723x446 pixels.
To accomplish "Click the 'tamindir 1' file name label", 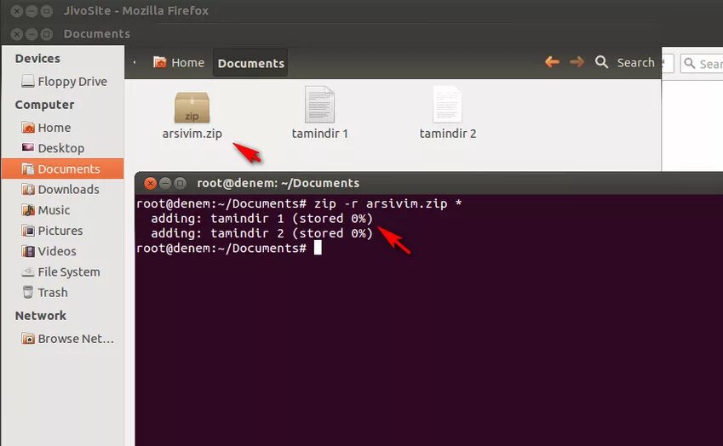I will tap(319, 134).
